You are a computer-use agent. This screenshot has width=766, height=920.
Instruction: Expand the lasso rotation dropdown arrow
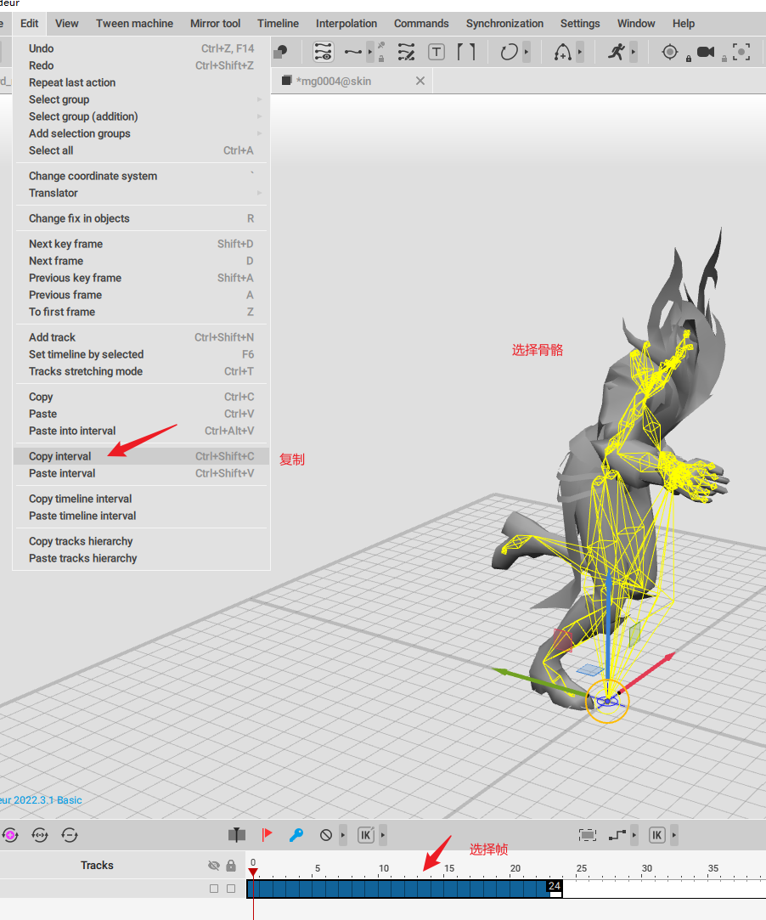coord(527,52)
